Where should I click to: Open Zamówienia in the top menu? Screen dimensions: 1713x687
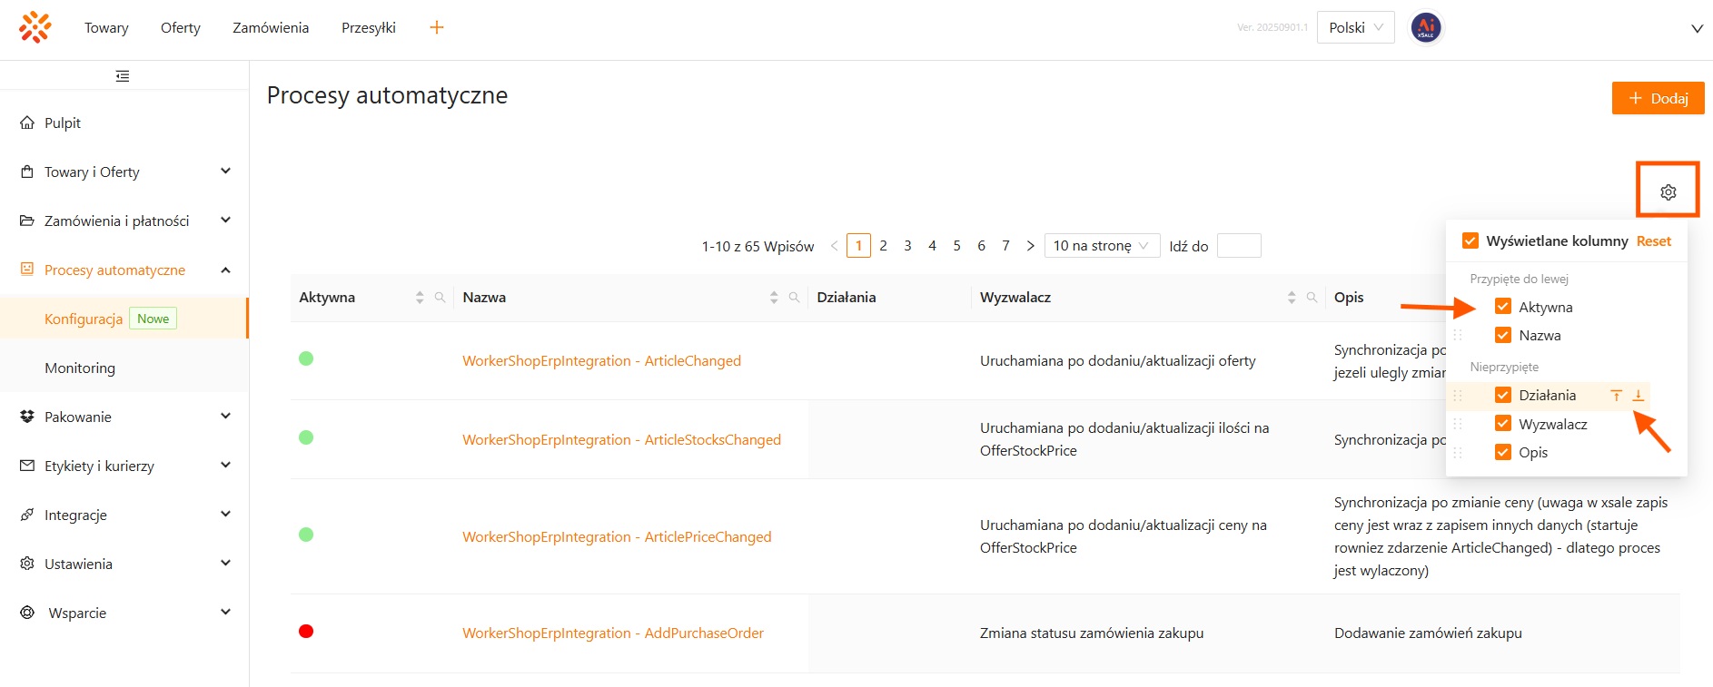[271, 27]
